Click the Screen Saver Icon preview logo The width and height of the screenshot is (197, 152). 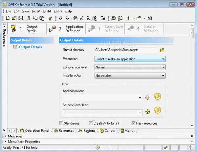tap(158, 110)
